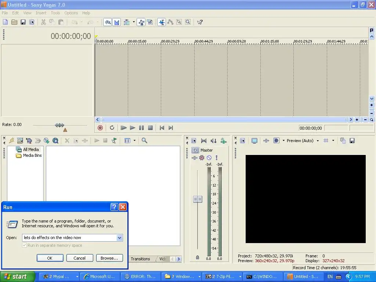The width and height of the screenshot is (376, 282).
Task: Adjust the Master volume fader
Action: (x=198, y=199)
